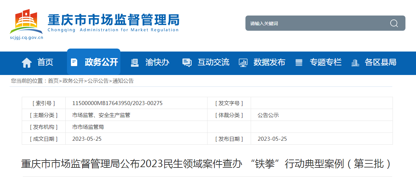The width and height of the screenshot is (416, 182).
Task: Click the 发布日期 value 2023-05-25
Action: point(272,139)
